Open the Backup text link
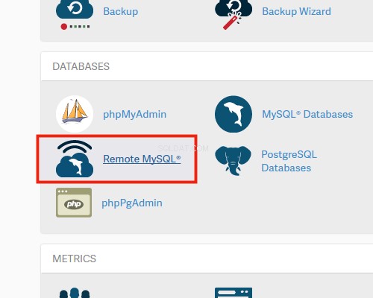 pos(121,11)
